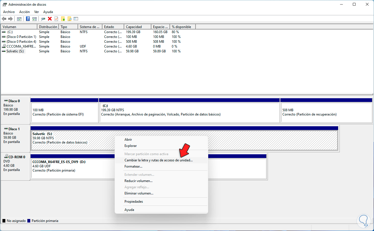Sort by the Volumen column header
The height and width of the screenshot is (231, 374).
click(19, 27)
